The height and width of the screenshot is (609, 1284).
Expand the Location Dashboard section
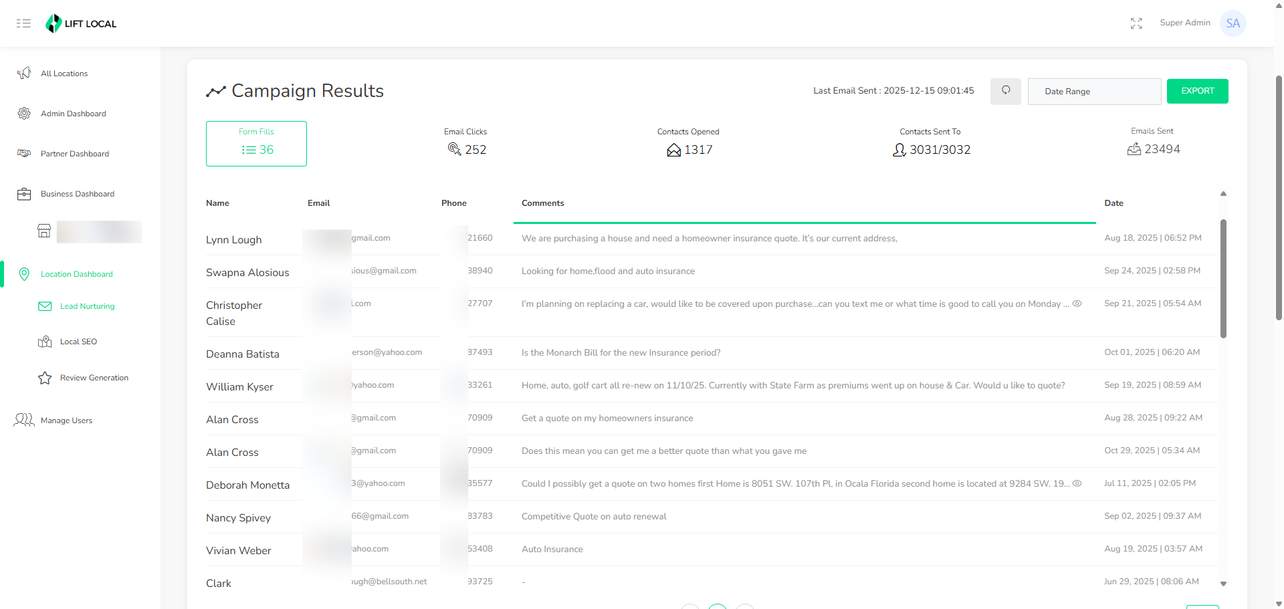tap(76, 274)
